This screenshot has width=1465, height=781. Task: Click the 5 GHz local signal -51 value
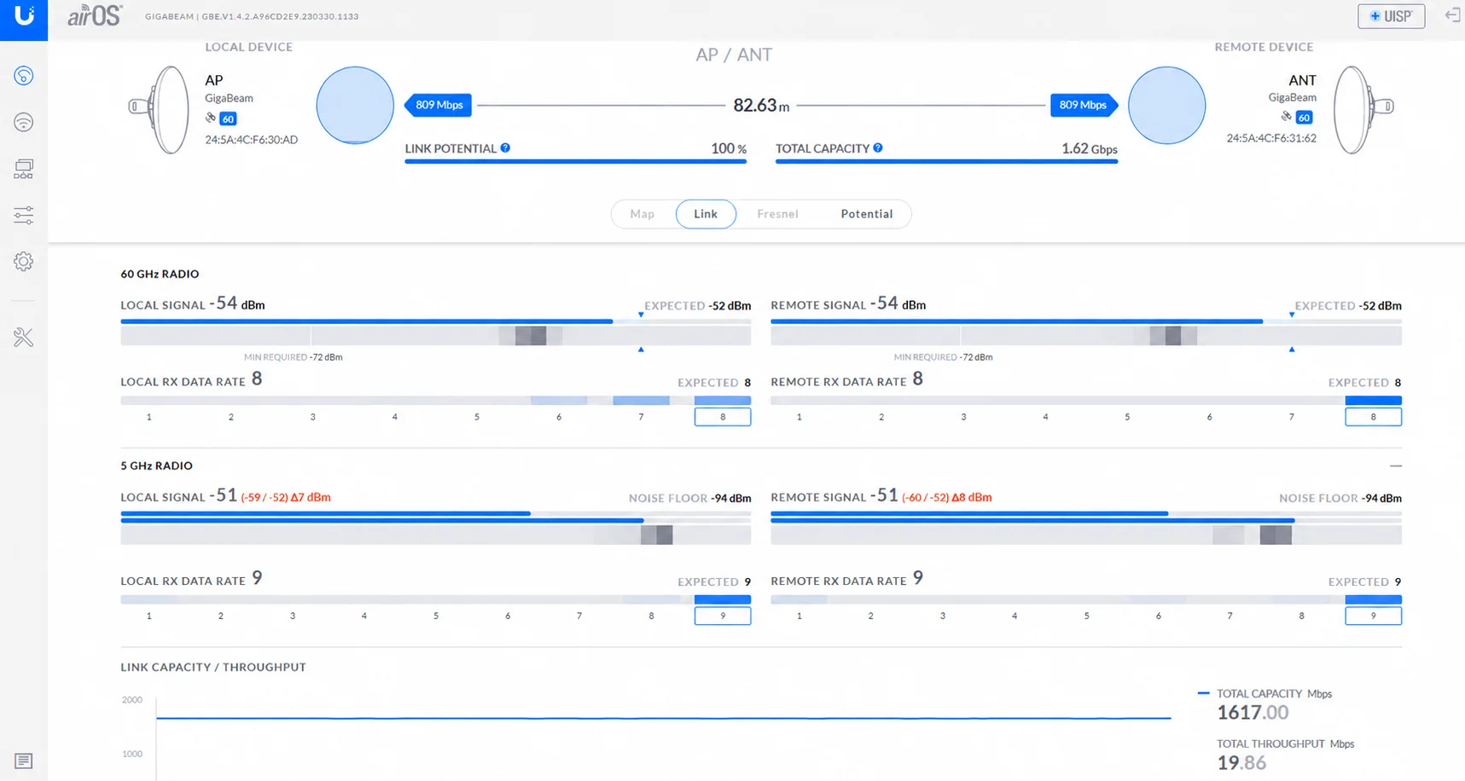point(223,495)
